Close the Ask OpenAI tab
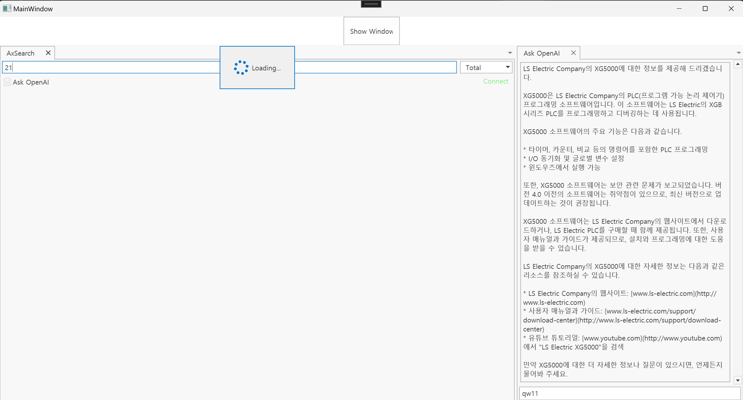Viewport: 743px width, 400px height. 573,53
